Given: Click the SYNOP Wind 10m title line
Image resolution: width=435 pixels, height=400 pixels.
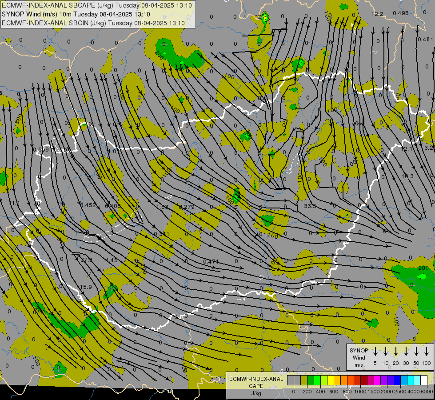Looking at the screenshot, I should 76,14.
